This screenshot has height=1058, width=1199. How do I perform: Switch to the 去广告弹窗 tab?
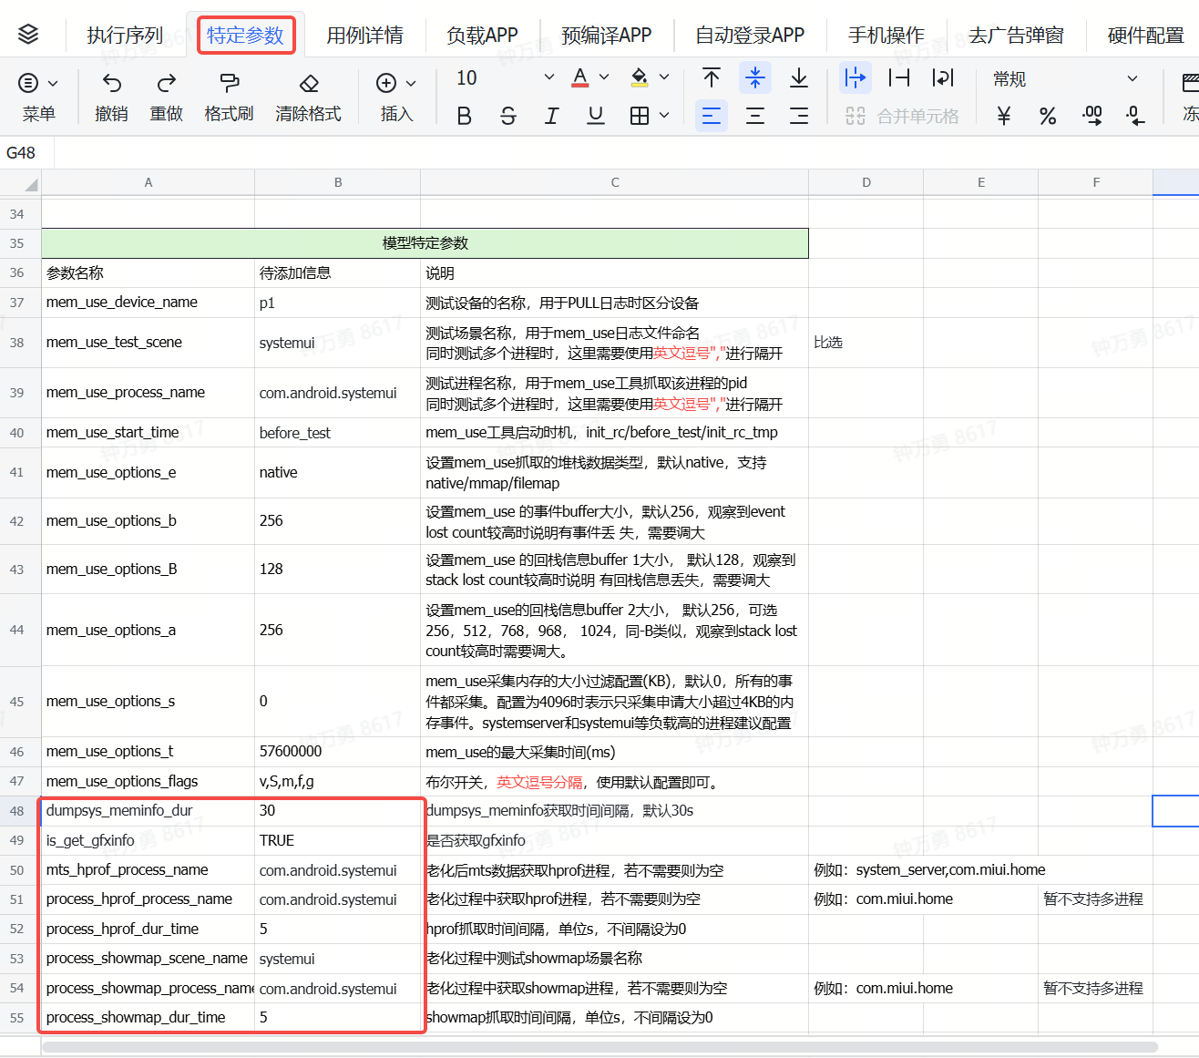[x=1016, y=36]
